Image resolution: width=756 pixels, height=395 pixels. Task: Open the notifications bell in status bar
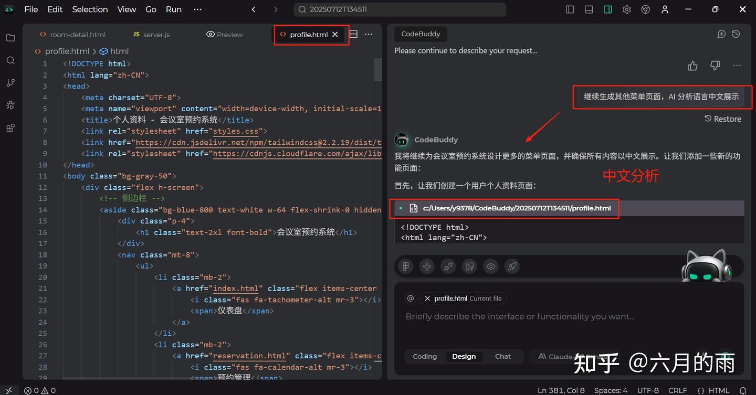pos(743,390)
